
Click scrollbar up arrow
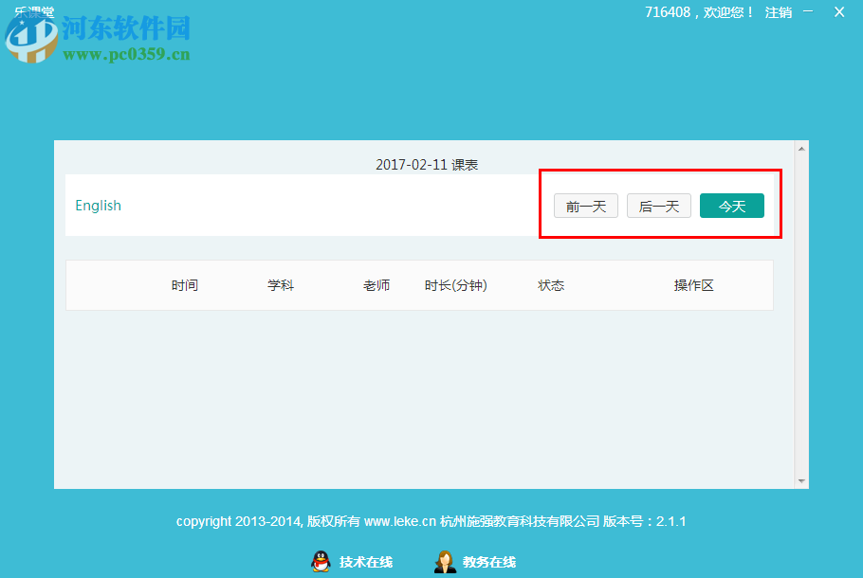[x=801, y=149]
